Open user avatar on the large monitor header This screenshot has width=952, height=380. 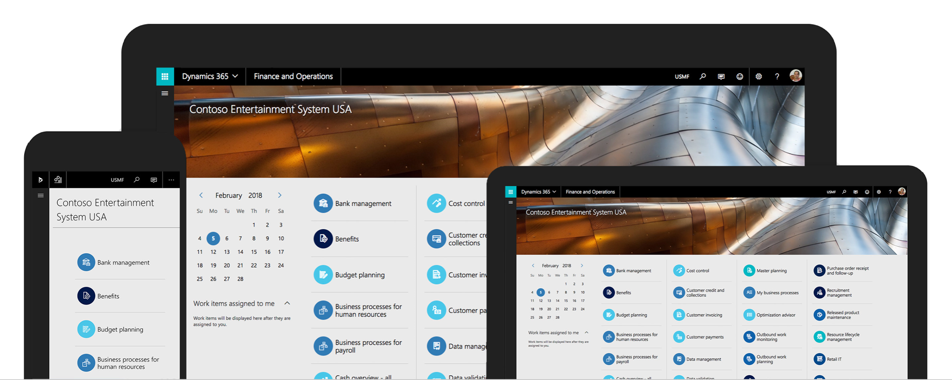click(795, 76)
